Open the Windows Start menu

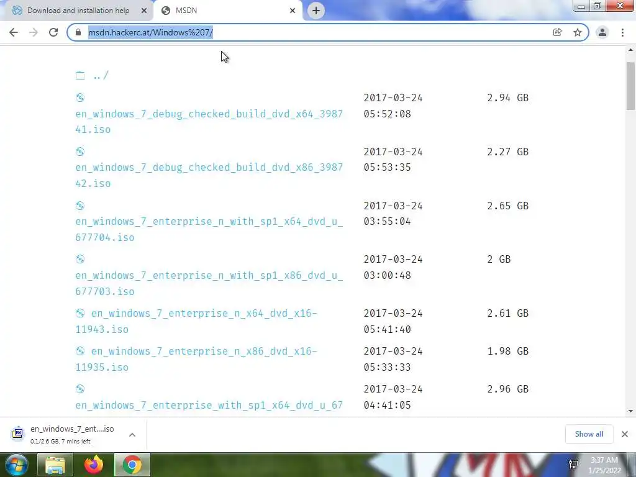pyautogui.click(x=17, y=465)
